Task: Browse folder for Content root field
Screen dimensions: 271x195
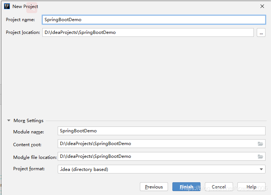Action: [260, 144]
